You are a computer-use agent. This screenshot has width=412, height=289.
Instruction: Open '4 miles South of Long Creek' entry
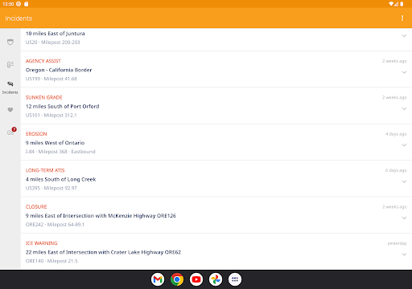coord(60,179)
